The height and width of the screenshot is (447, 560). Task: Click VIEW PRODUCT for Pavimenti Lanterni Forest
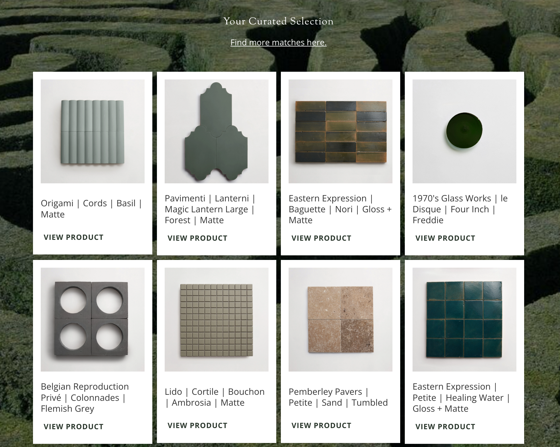pos(197,238)
